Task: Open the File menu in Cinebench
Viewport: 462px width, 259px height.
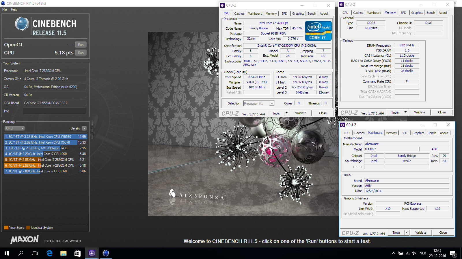Action: [5, 9]
